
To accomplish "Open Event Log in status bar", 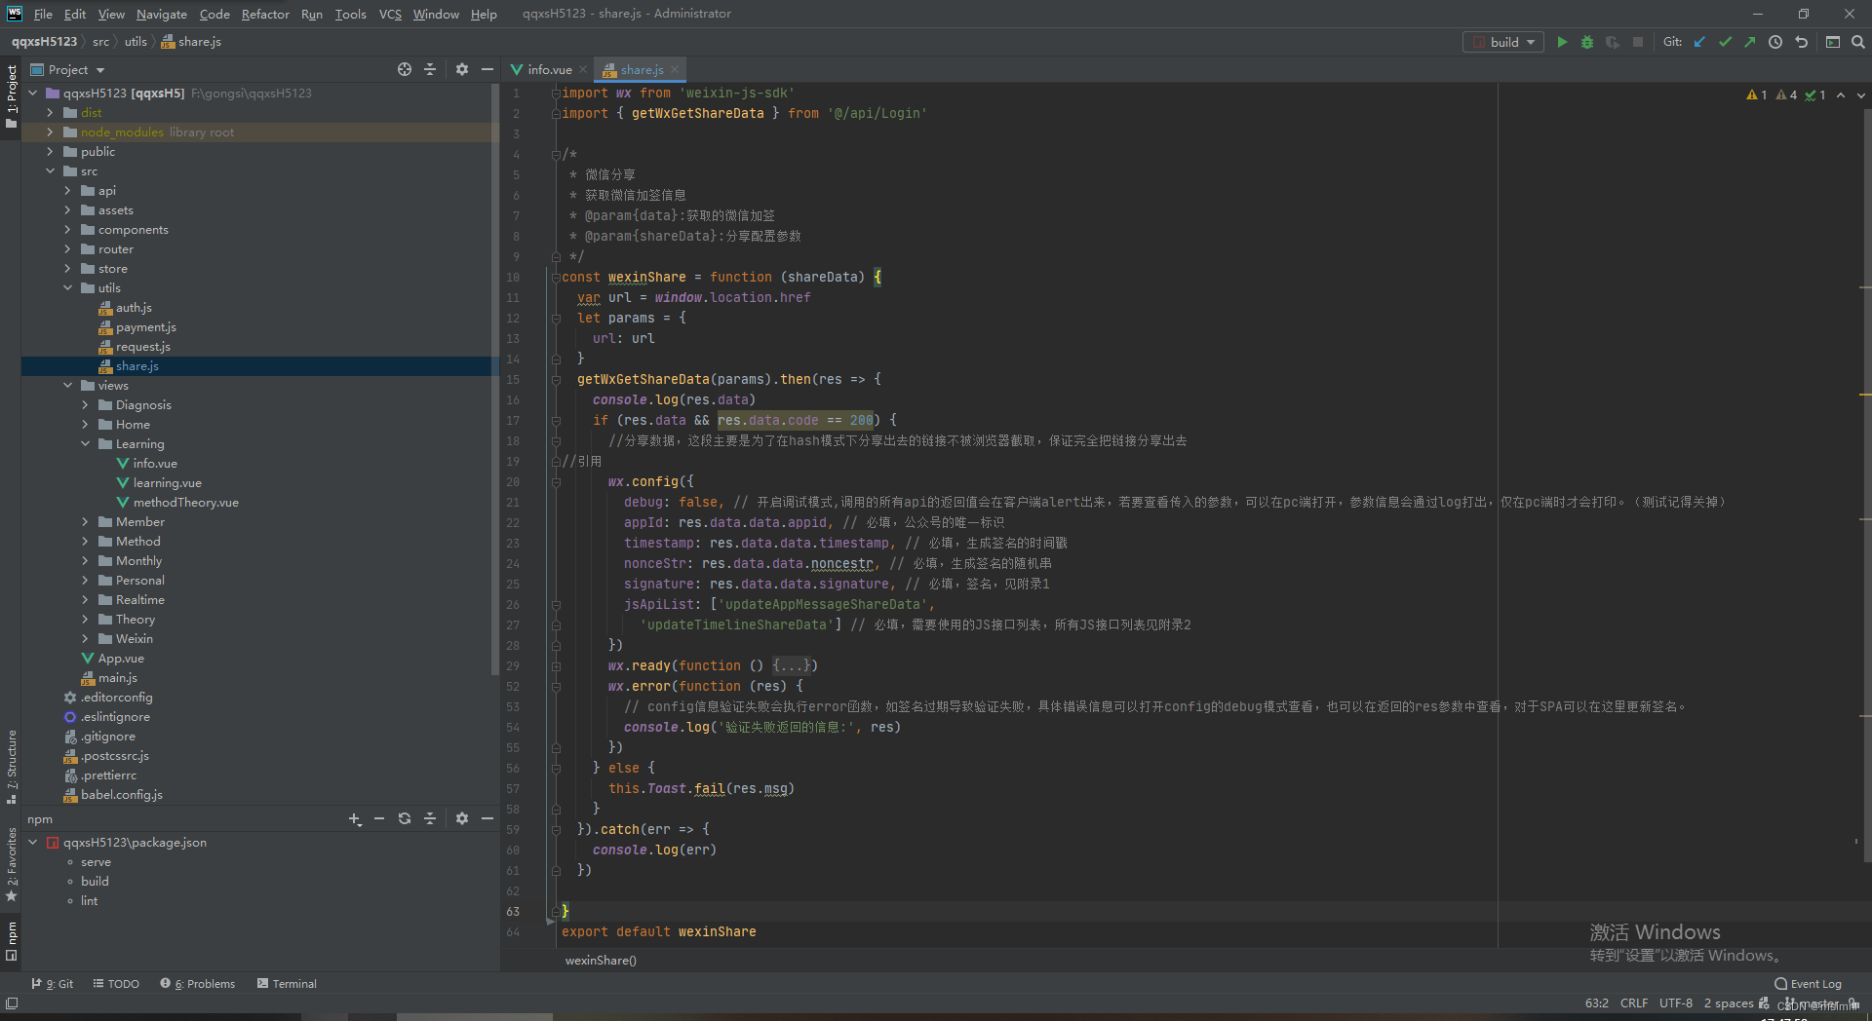I will click(1808, 984).
